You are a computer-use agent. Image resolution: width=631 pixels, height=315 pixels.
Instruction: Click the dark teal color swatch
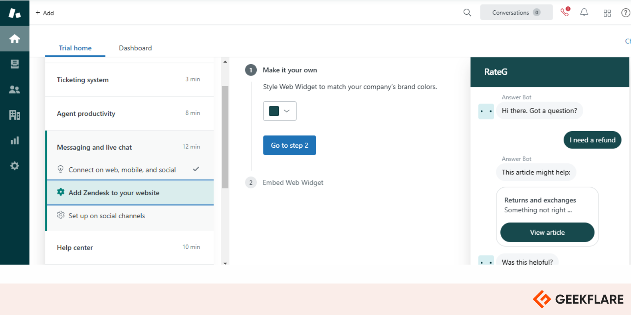[274, 111]
